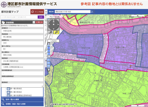Click the small arrow icon at map corner
The image size is (148, 107).
click(46, 16)
